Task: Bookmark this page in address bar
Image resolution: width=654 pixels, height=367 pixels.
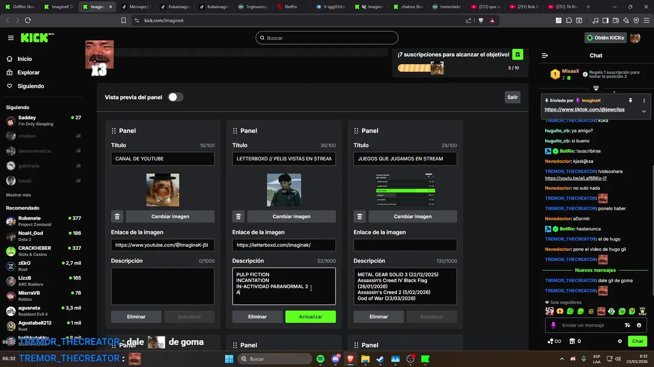Action: [x=123, y=20]
